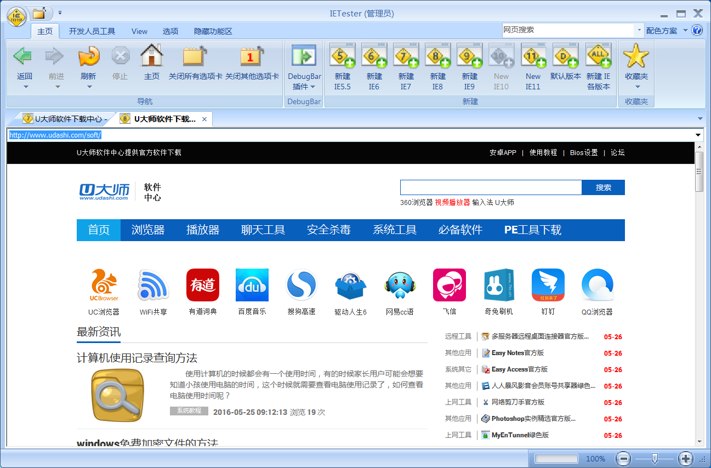Select the first U大师 IE7 page tab
Screen dimensions: 711x468
click(66, 119)
